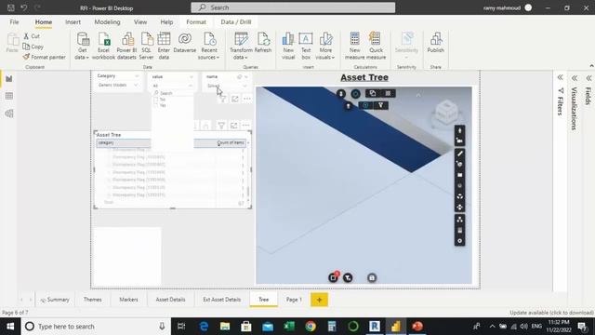Select the measure pencil tool in 3D viewer
Viewport: 595px width, 335px height.
tap(459, 154)
